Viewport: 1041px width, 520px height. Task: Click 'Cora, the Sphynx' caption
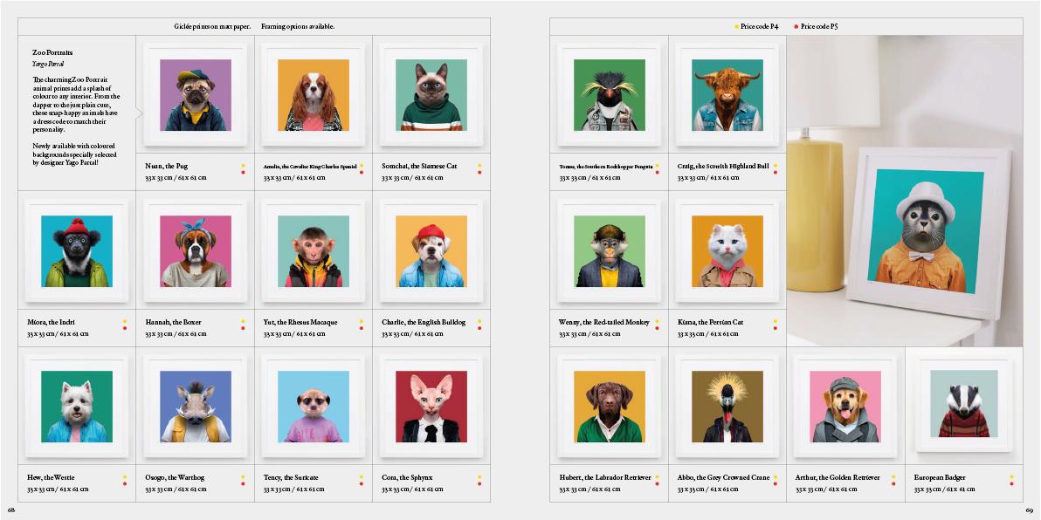pyautogui.click(x=407, y=477)
